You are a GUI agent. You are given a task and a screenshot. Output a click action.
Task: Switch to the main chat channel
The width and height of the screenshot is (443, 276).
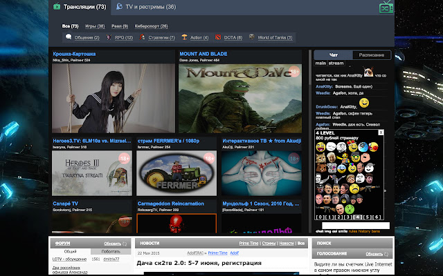[320, 63]
